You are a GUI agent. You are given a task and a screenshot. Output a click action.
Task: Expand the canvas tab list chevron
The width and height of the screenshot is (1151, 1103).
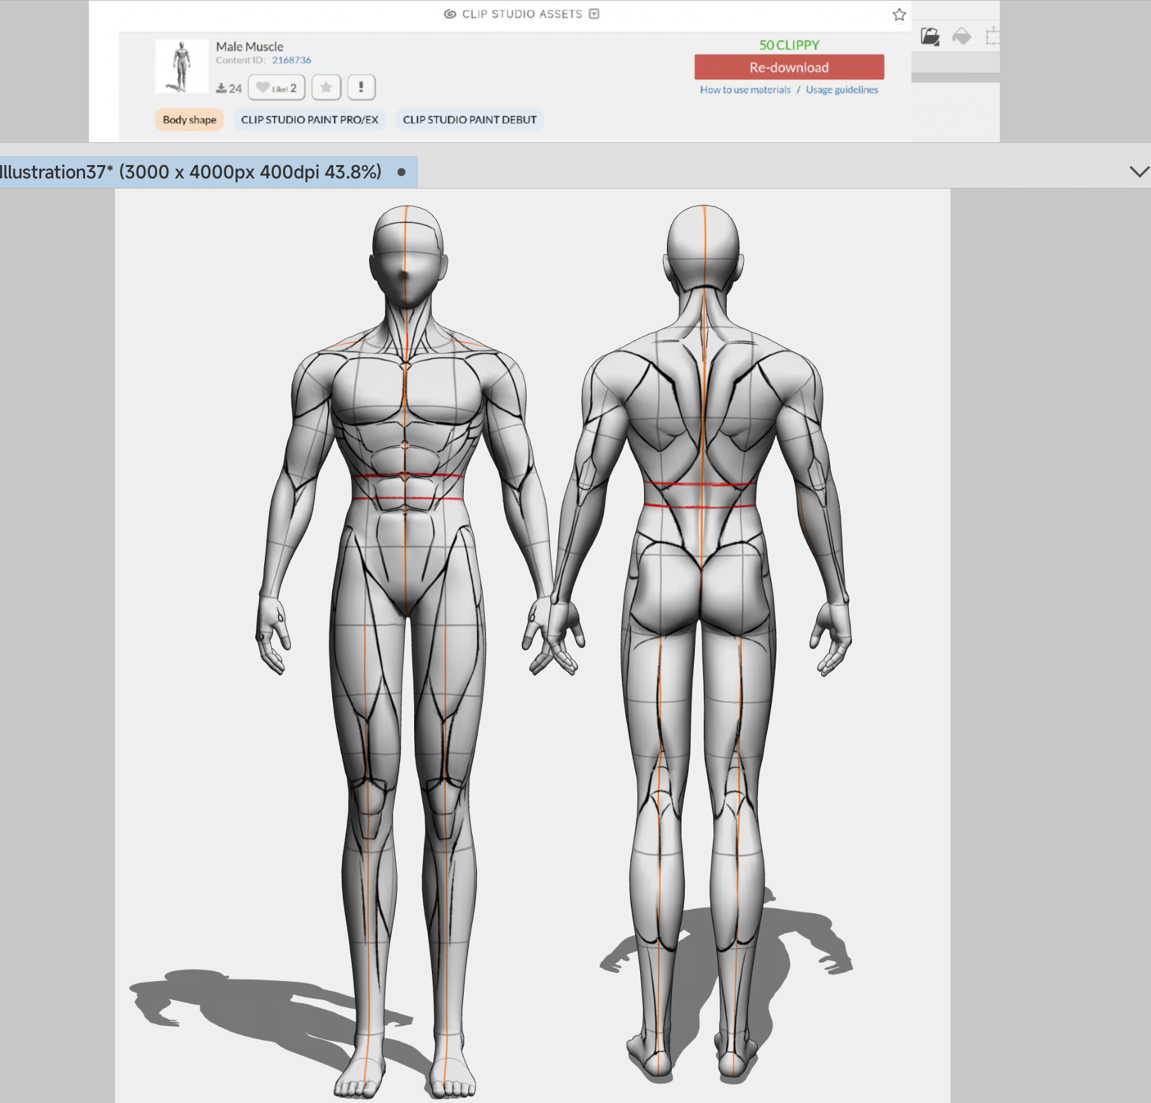pyautogui.click(x=1139, y=171)
